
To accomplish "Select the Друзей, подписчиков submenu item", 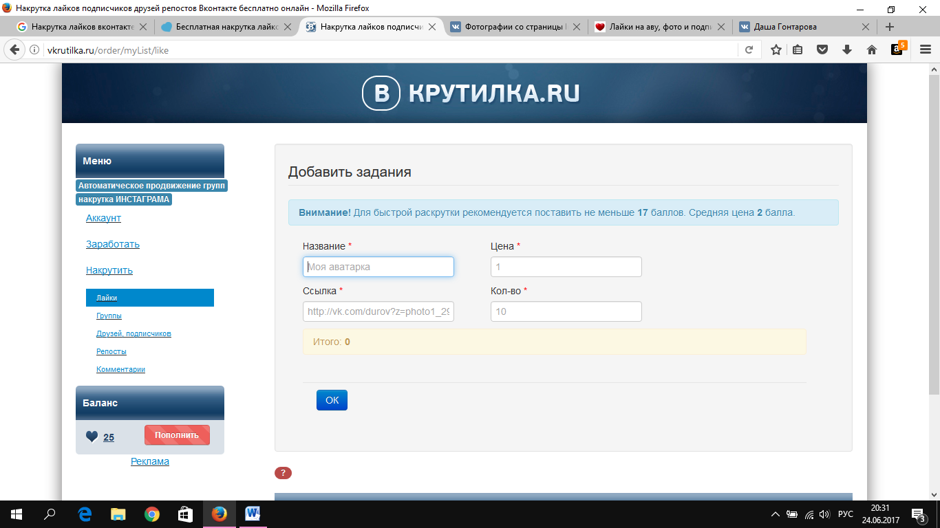I will [133, 333].
